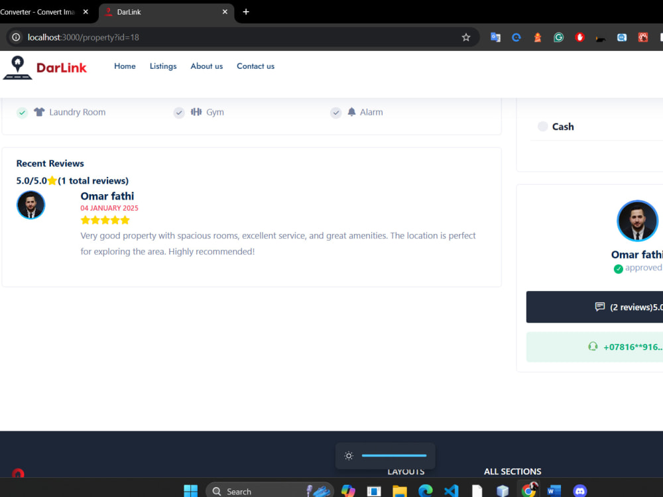Bookmark this page with the star icon
Image resolution: width=663 pixels, height=497 pixels.
tap(466, 37)
